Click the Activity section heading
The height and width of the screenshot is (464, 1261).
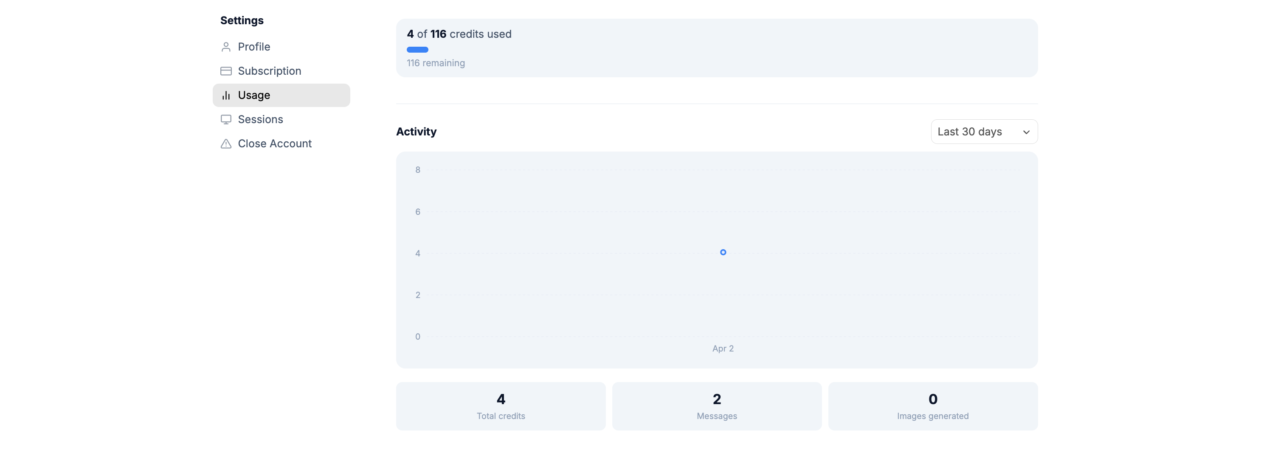coord(416,131)
